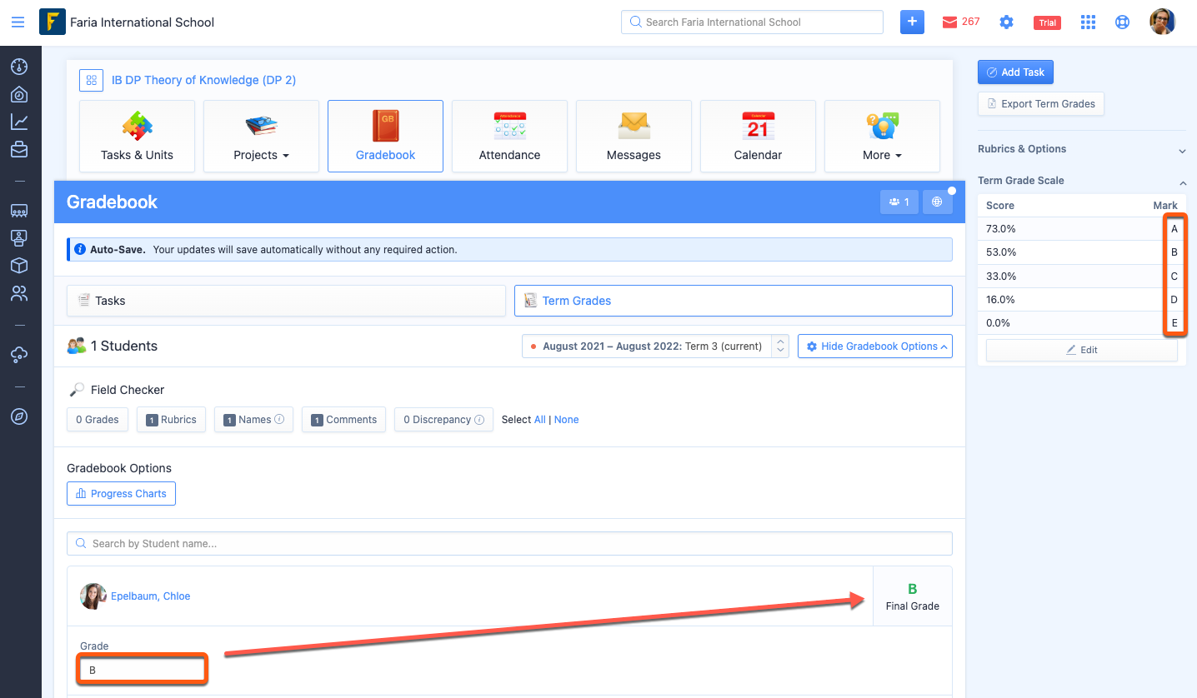Image resolution: width=1197 pixels, height=698 pixels.
Task: Open the mail inbox with 267 messages
Action: (x=961, y=22)
